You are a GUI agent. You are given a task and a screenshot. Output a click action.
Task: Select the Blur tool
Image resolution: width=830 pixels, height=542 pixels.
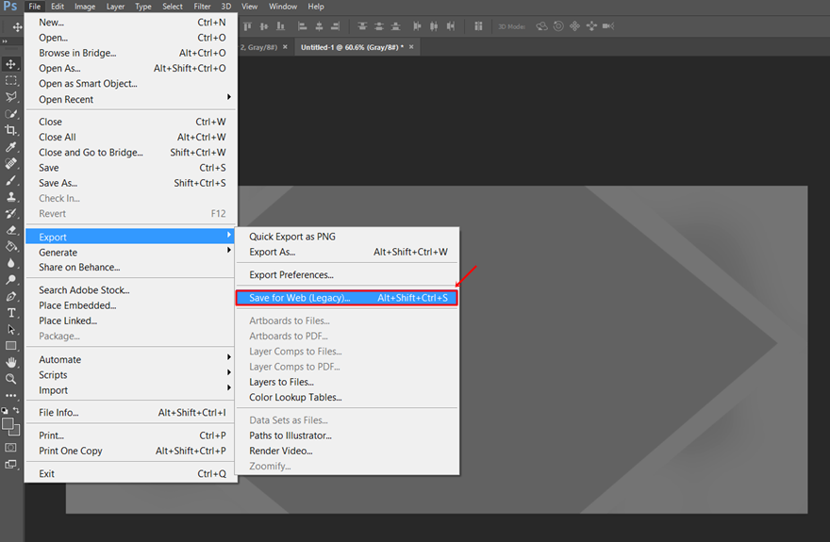tap(10, 263)
